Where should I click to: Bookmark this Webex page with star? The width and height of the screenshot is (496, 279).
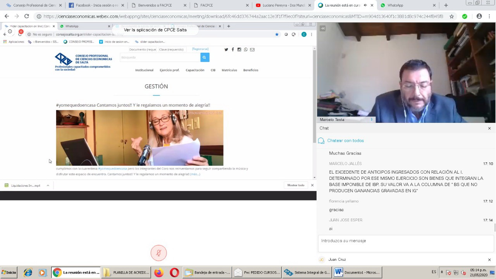(x=451, y=16)
